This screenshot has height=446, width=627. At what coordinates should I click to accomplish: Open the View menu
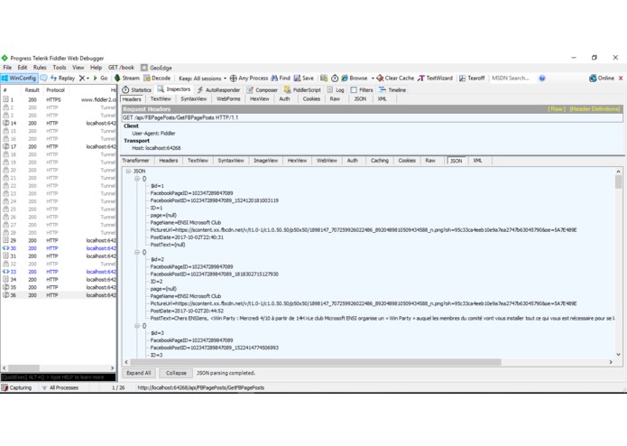click(x=78, y=68)
